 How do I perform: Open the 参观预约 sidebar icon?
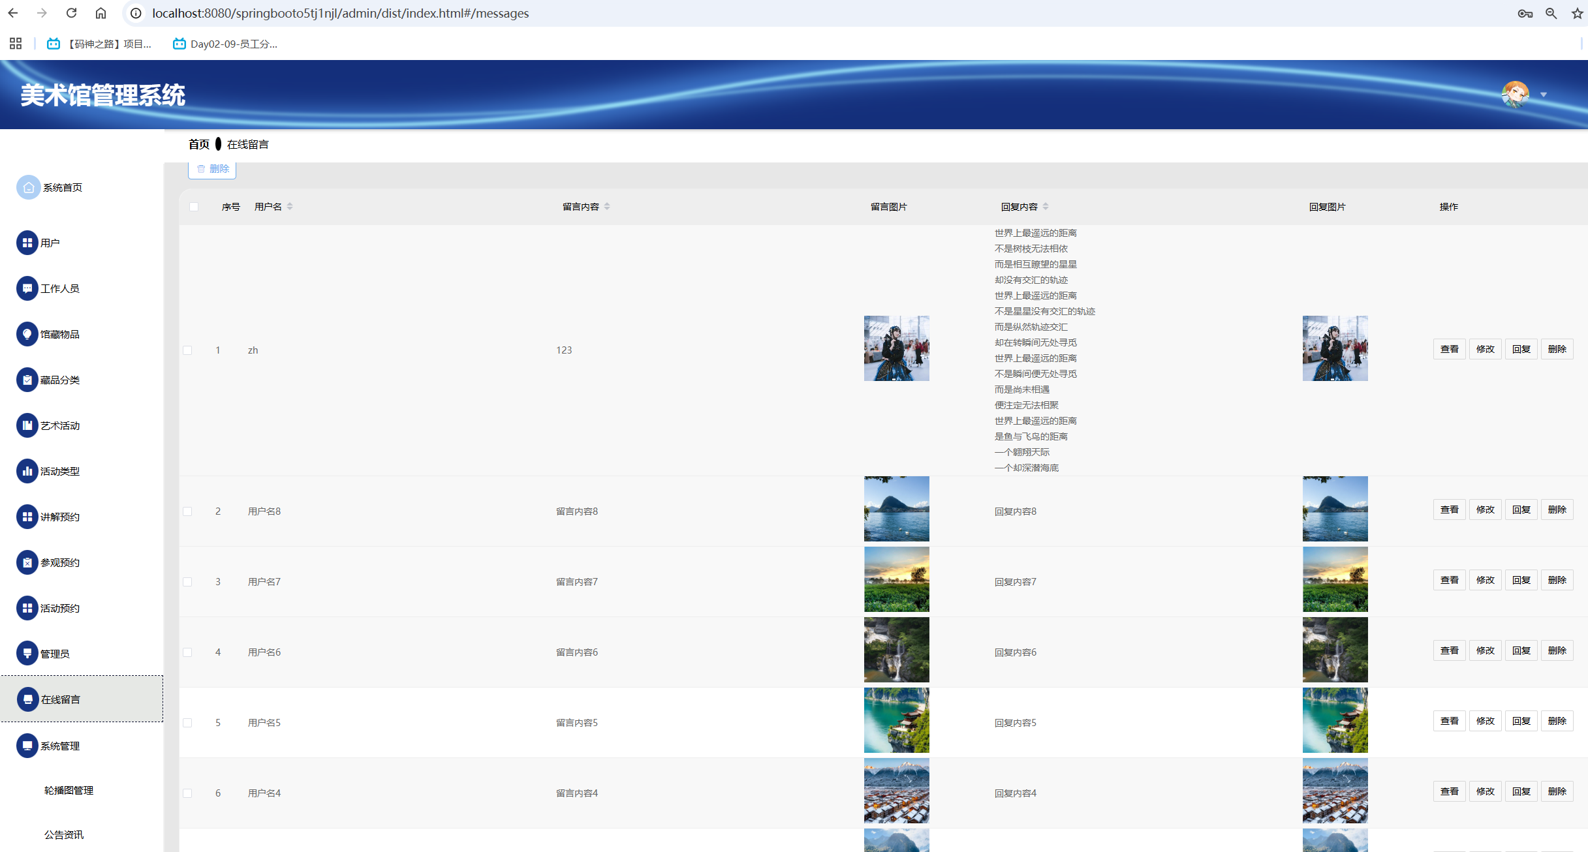coord(27,562)
